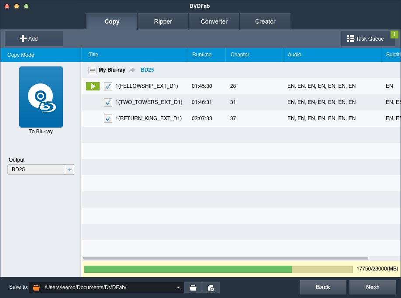Switch to the Creator tab
This screenshot has width=401, height=298.
(265, 21)
